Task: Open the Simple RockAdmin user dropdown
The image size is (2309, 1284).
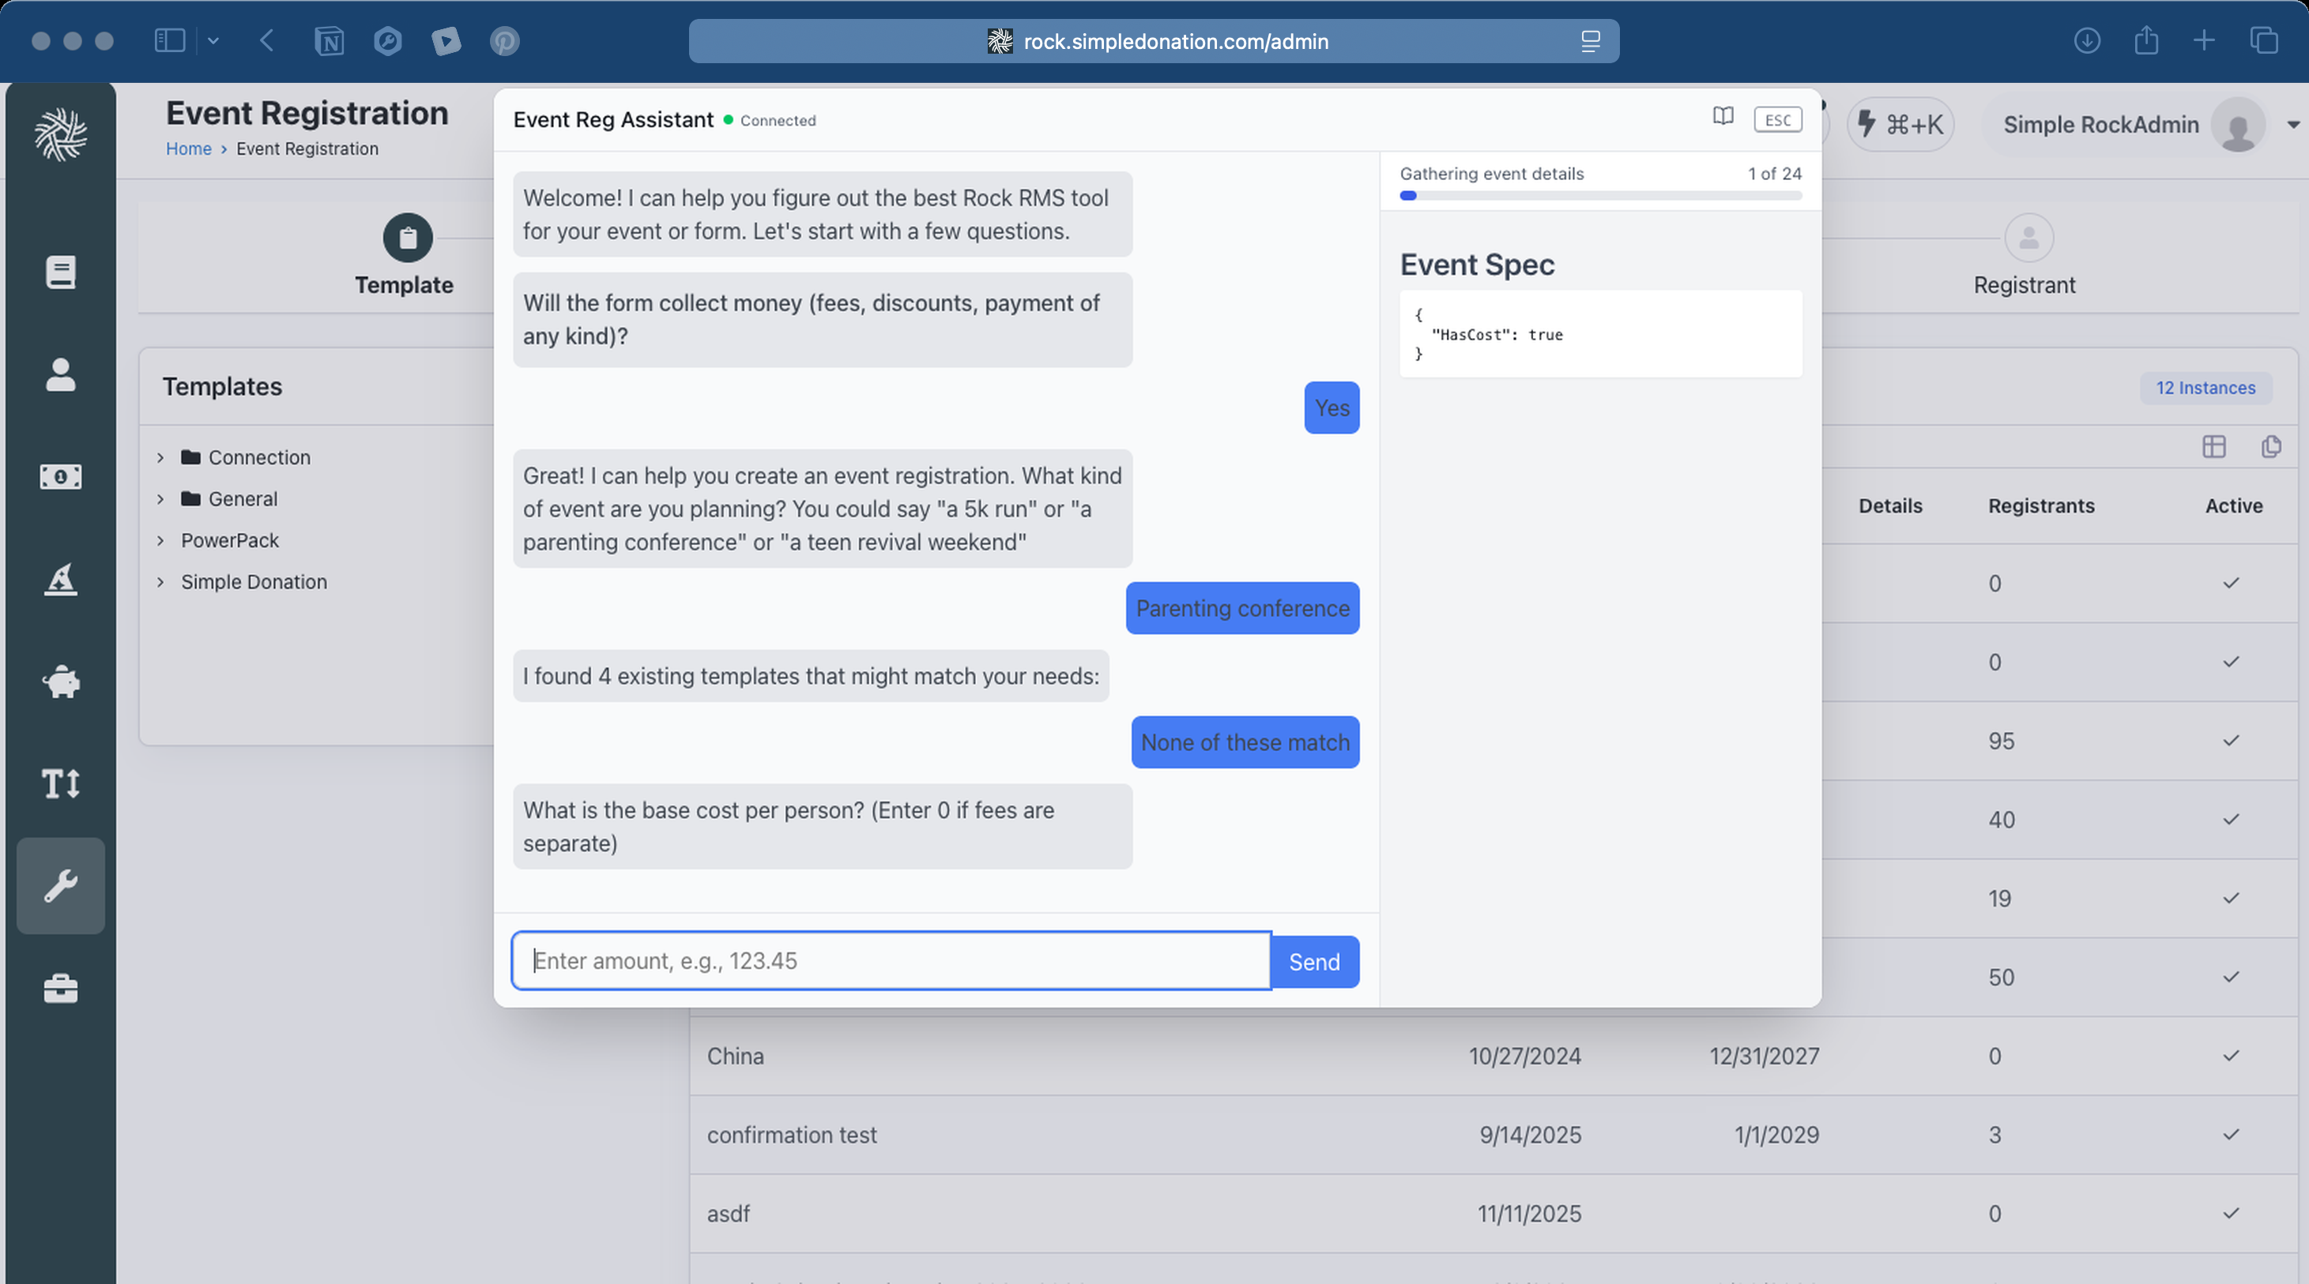Action: (x=2142, y=126)
